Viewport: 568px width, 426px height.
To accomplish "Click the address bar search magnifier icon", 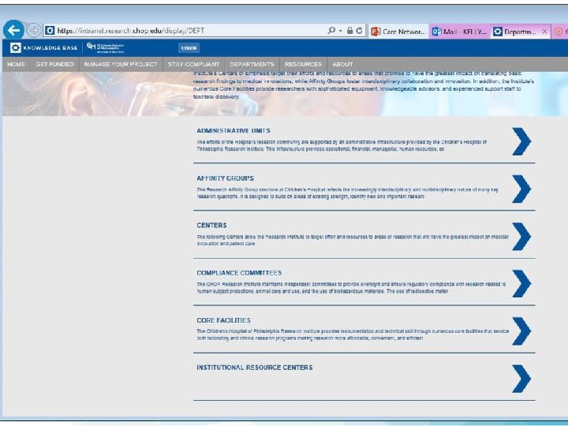I will coord(331,31).
